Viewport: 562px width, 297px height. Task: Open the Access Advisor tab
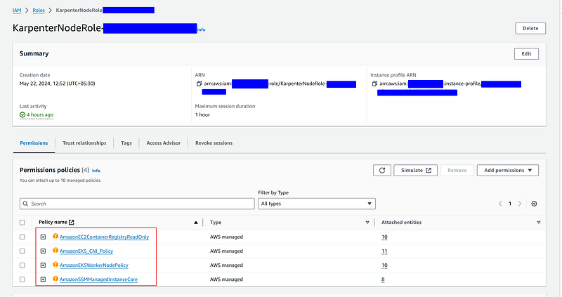164,143
